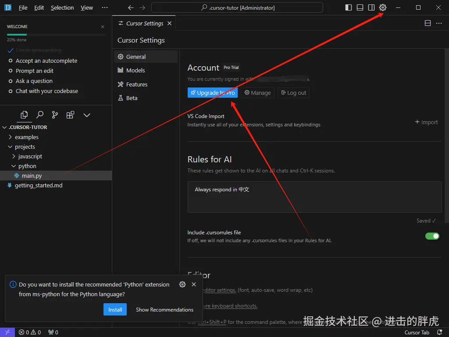Click Import for VS Code settings
This screenshot has height=337, width=449.
(426, 122)
